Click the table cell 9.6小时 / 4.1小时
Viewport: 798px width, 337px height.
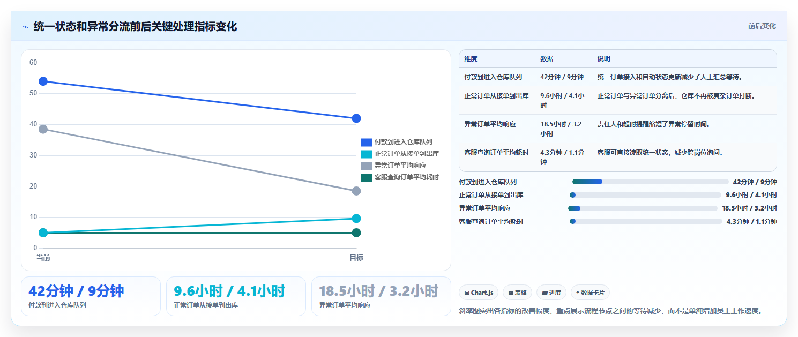point(563,101)
